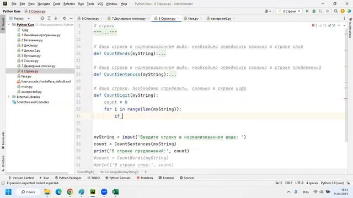The width and height of the screenshot is (353, 198).
Task: Switch to the 'камера веб.py' editor tab
Action: pyautogui.click(x=221, y=18)
